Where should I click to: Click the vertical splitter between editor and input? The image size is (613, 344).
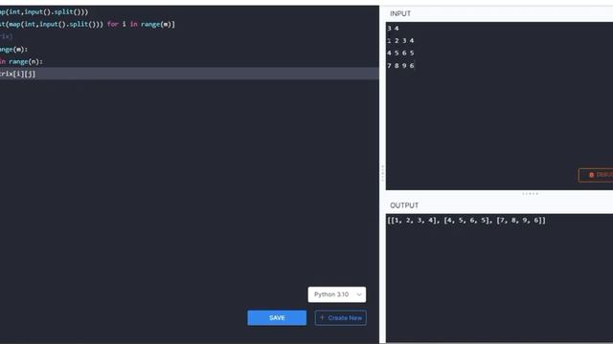(382, 173)
